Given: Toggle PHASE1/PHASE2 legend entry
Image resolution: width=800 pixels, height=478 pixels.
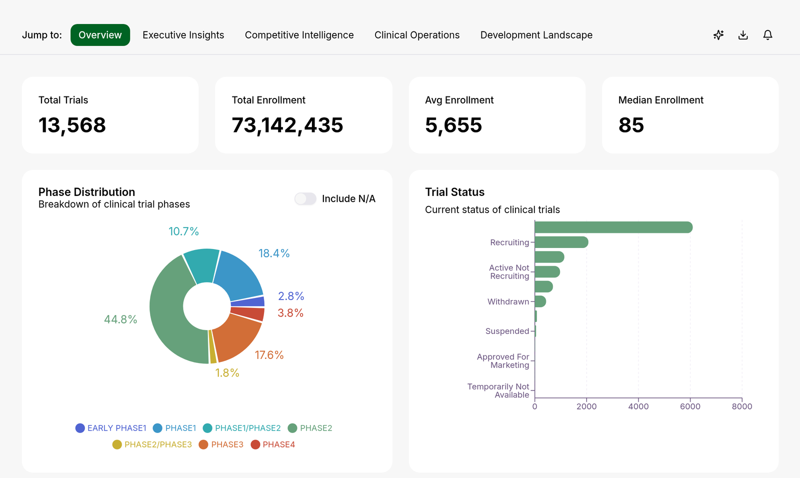Looking at the screenshot, I should click(x=242, y=428).
